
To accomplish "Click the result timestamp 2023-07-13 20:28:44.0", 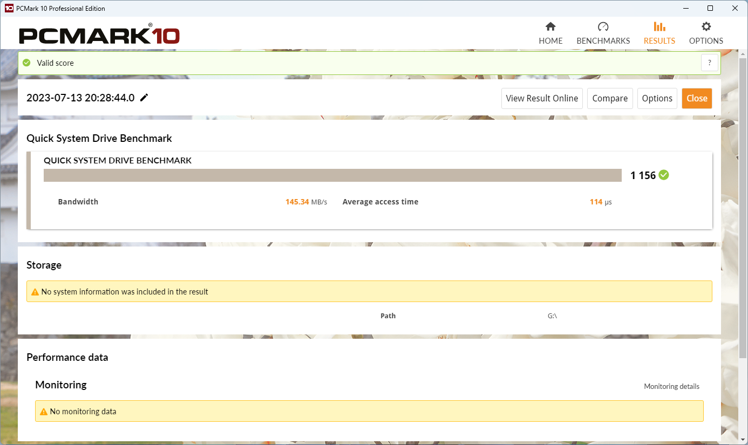I will point(80,98).
